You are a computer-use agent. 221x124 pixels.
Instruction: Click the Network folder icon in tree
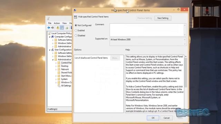point(59,69)
